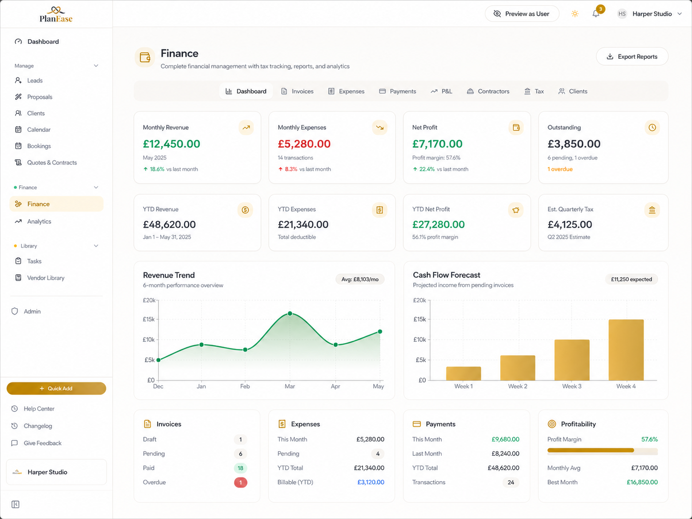Click the Vendor Library book icon
Viewport: 692px width, 519px height.
pyautogui.click(x=18, y=278)
